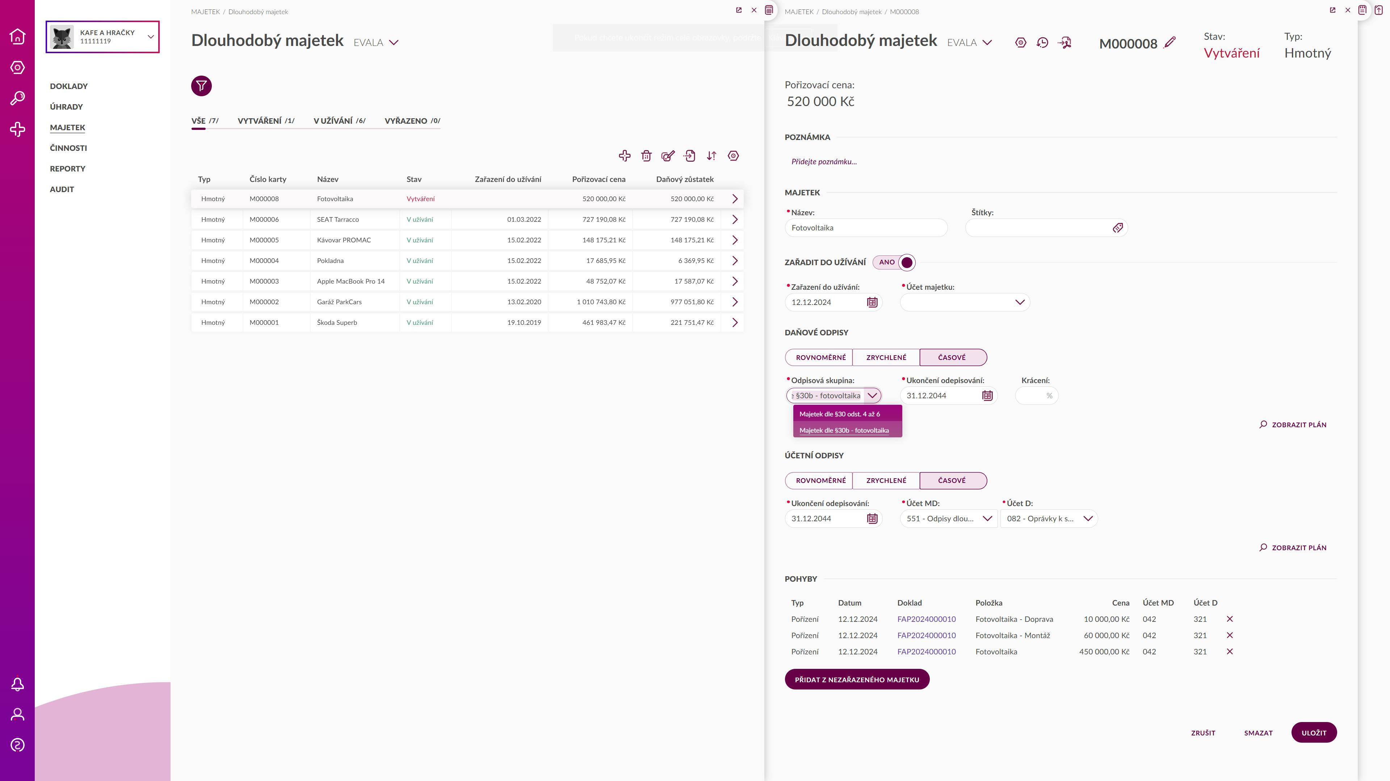Screen dimensions: 1390x781
Task: Remove the Fotovoltaika - Doprava movement row
Action: click(1230, 619)
